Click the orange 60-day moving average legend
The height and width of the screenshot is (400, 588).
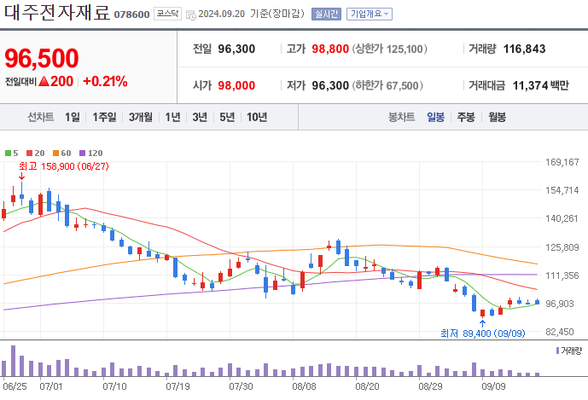[62, 153]
